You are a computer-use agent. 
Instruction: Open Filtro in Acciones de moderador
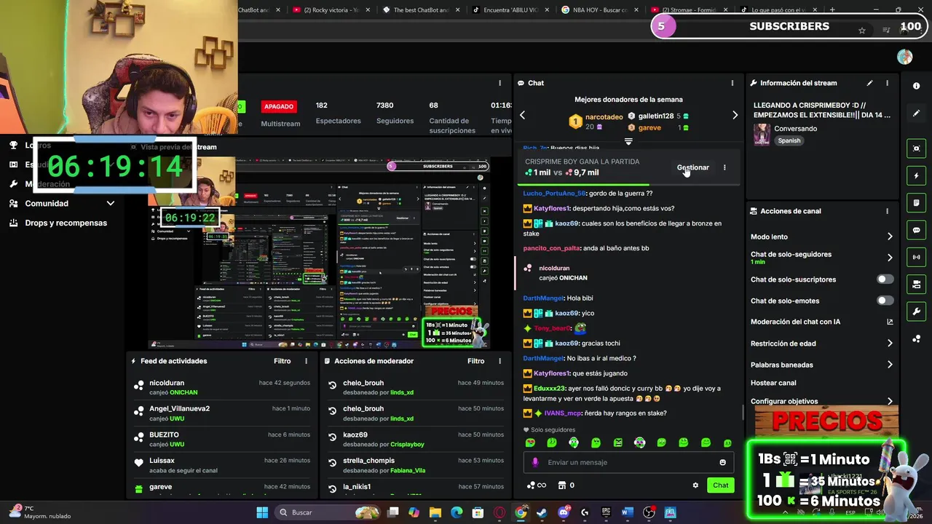tap(475, 361)
